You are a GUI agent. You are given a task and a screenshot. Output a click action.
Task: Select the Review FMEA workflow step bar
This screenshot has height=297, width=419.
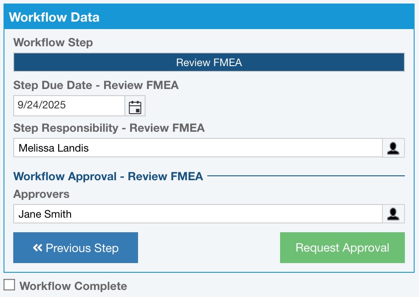click(x=209, y=63)
